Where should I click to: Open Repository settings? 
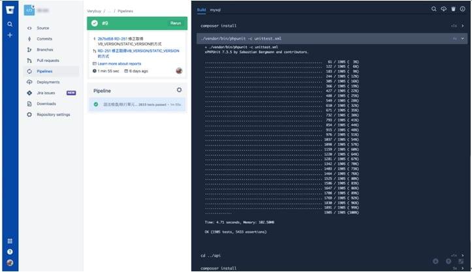(x=54, y=115)
